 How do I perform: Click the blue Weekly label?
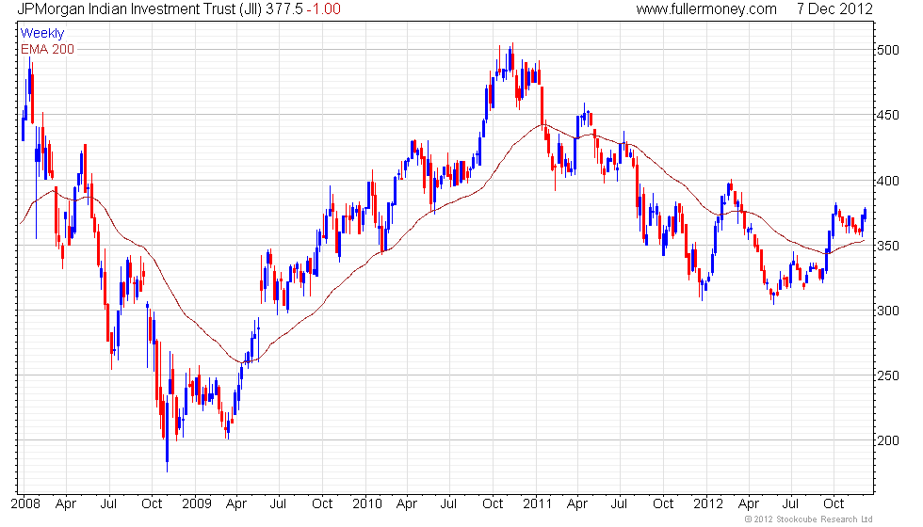(x=41, y=34)
